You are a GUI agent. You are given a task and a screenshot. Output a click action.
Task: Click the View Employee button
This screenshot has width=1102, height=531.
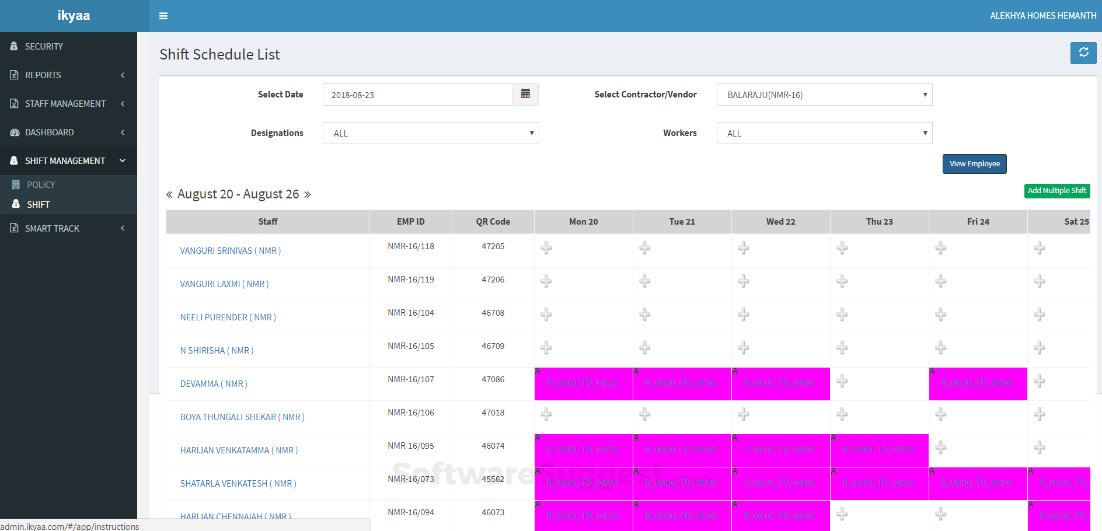(x=974, y=164)
